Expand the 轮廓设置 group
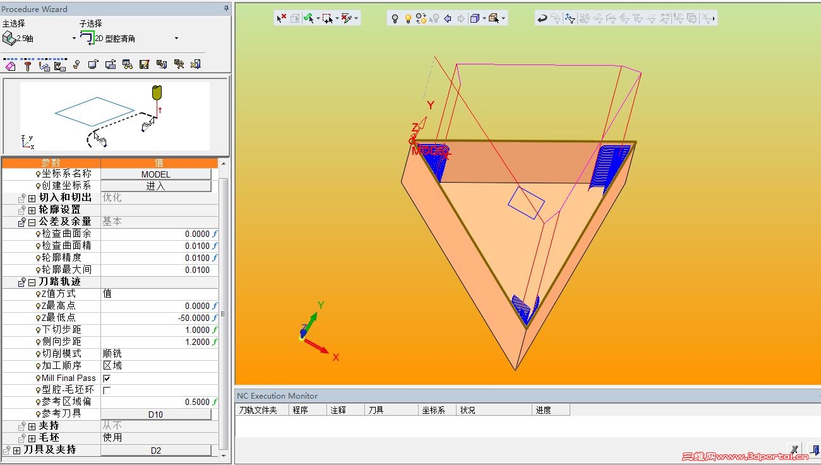This screenshot has width=821, height=465. point(32,210)
